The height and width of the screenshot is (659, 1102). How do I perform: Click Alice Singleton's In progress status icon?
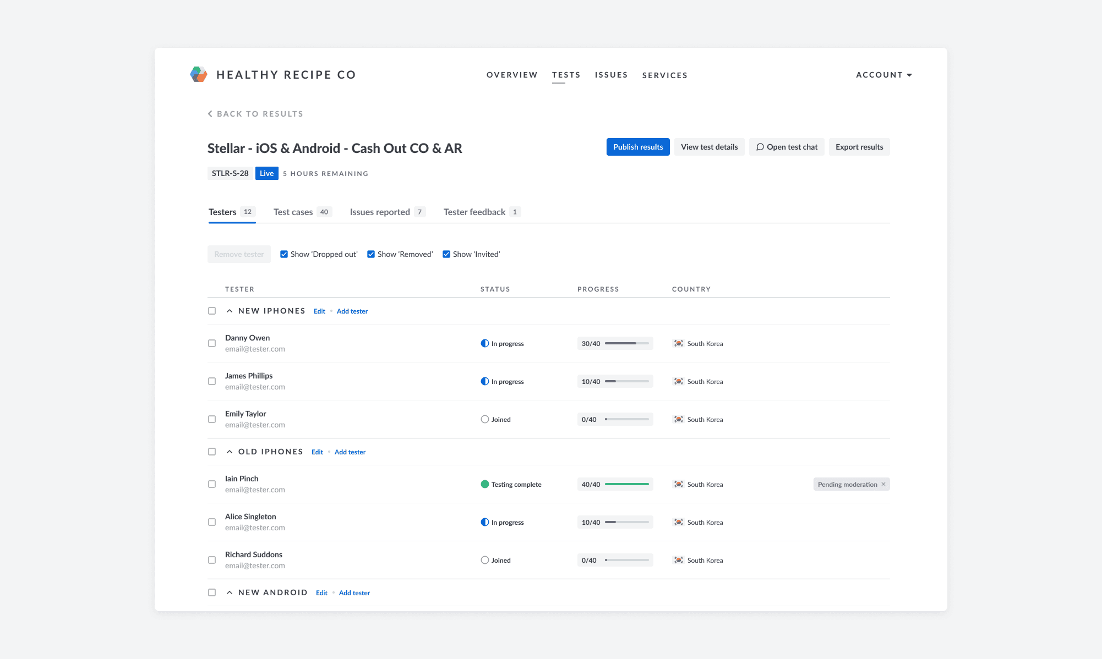(x=484, y=522)
